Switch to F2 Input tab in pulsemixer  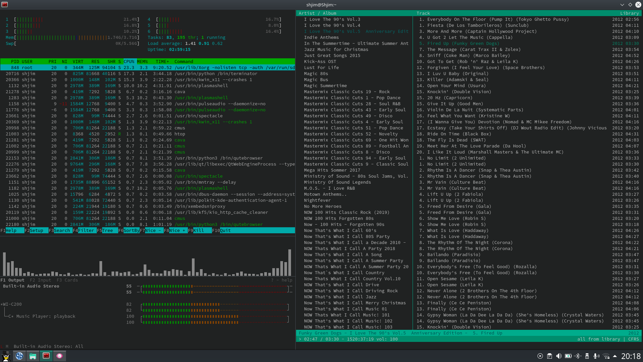(41, 280)
